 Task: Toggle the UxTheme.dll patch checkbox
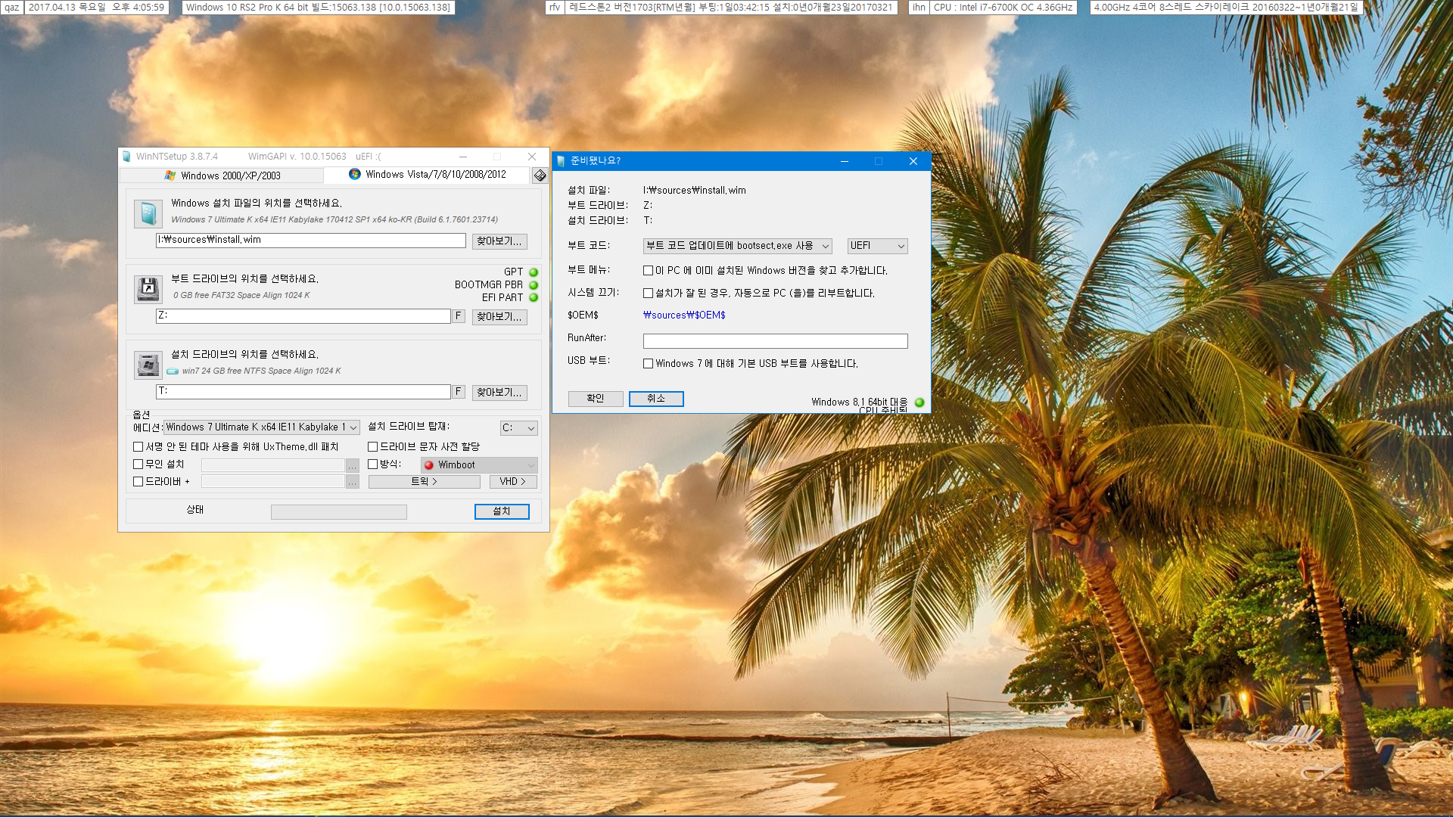[x=138, y=447]
